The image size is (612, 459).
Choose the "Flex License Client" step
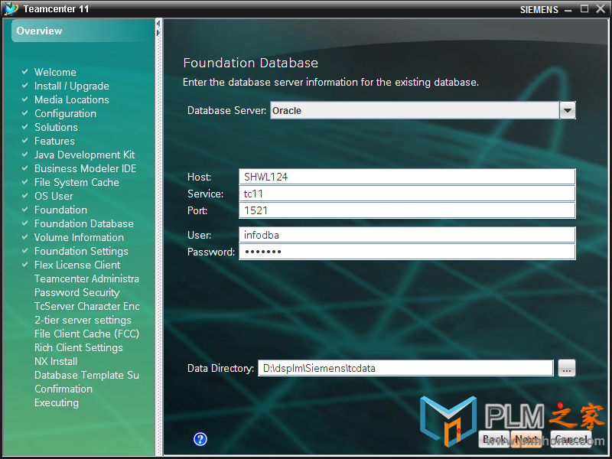coord(77,265)
